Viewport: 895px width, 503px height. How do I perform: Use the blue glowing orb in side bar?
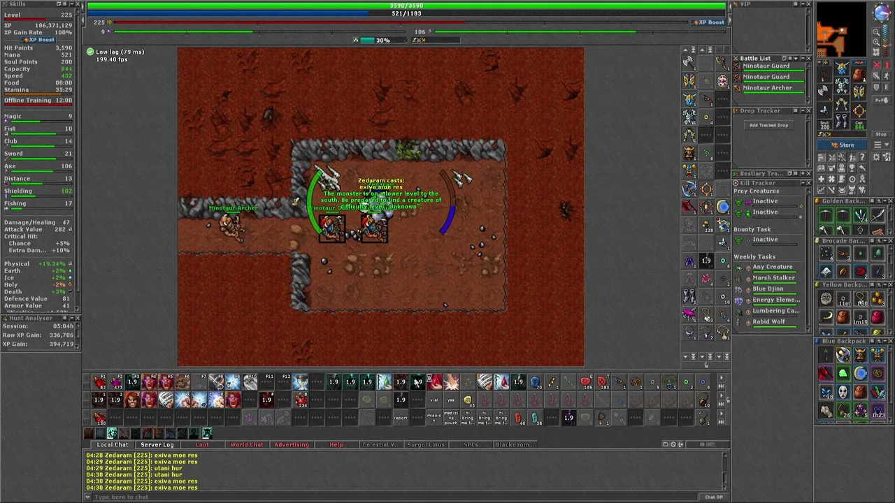tap(723, 207)
